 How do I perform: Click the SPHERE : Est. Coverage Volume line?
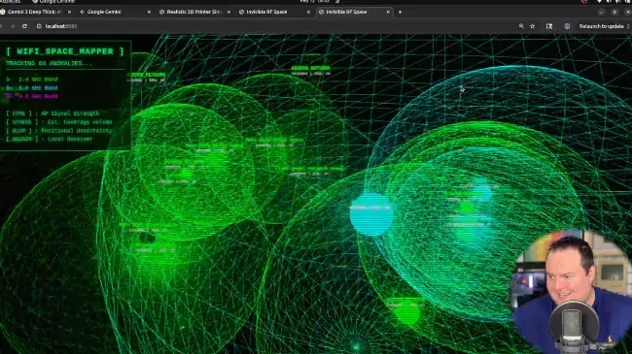click(x=59, y=122)
